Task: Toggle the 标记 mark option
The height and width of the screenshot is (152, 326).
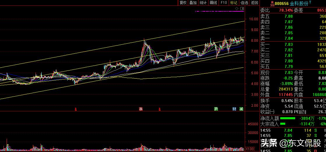Action: 234,3
